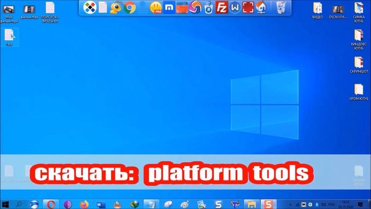Select the СИМКА ЮТУБ folder on the desktop
This screenshot has width=371, height=209.
(359, 12)
